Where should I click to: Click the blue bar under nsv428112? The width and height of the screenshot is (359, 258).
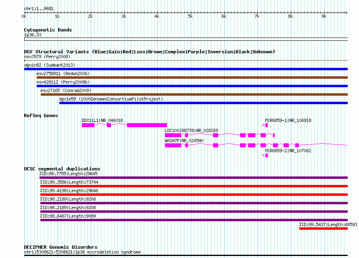192,86
